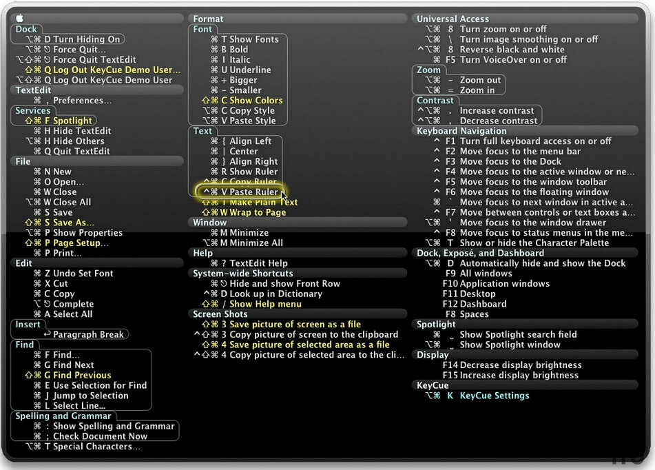The image size is (655, 470).
Task: Choose Move focus to the Dock
Action: click(497, 161)
